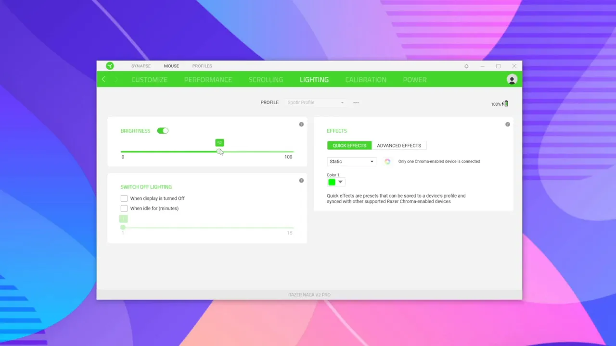
Task: Check When display is turned Off
Action: point(124,198)
